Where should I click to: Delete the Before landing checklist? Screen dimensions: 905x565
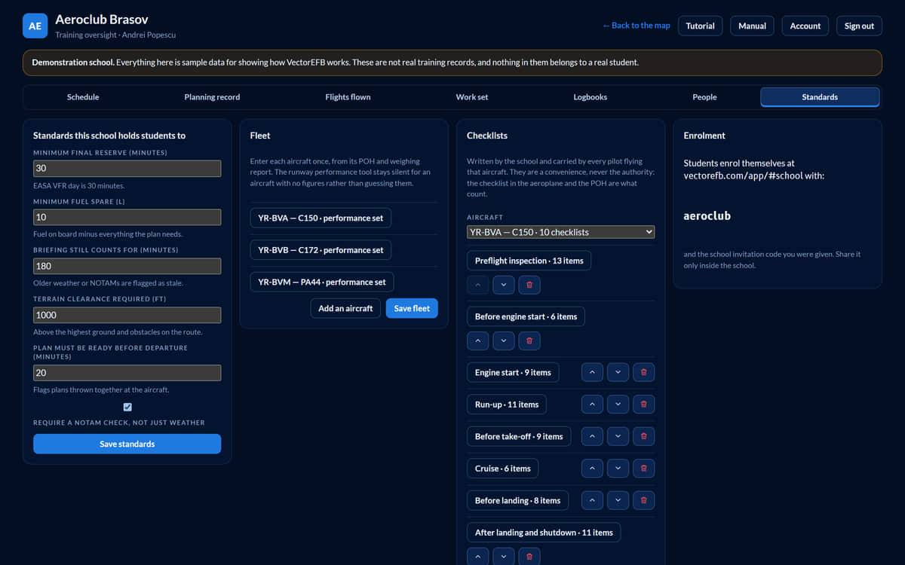pyautogui.click(x=643, y=500)
